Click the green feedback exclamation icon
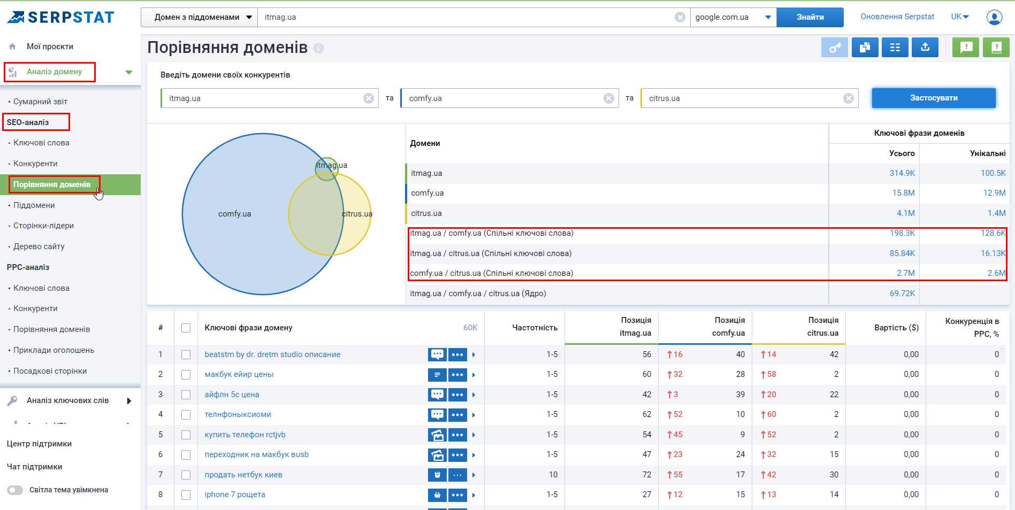The image size is (1015, 510). (x=966, y=48)
